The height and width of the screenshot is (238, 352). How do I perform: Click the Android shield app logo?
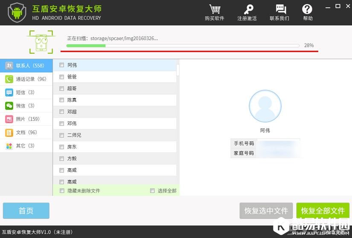pos(17,12)
